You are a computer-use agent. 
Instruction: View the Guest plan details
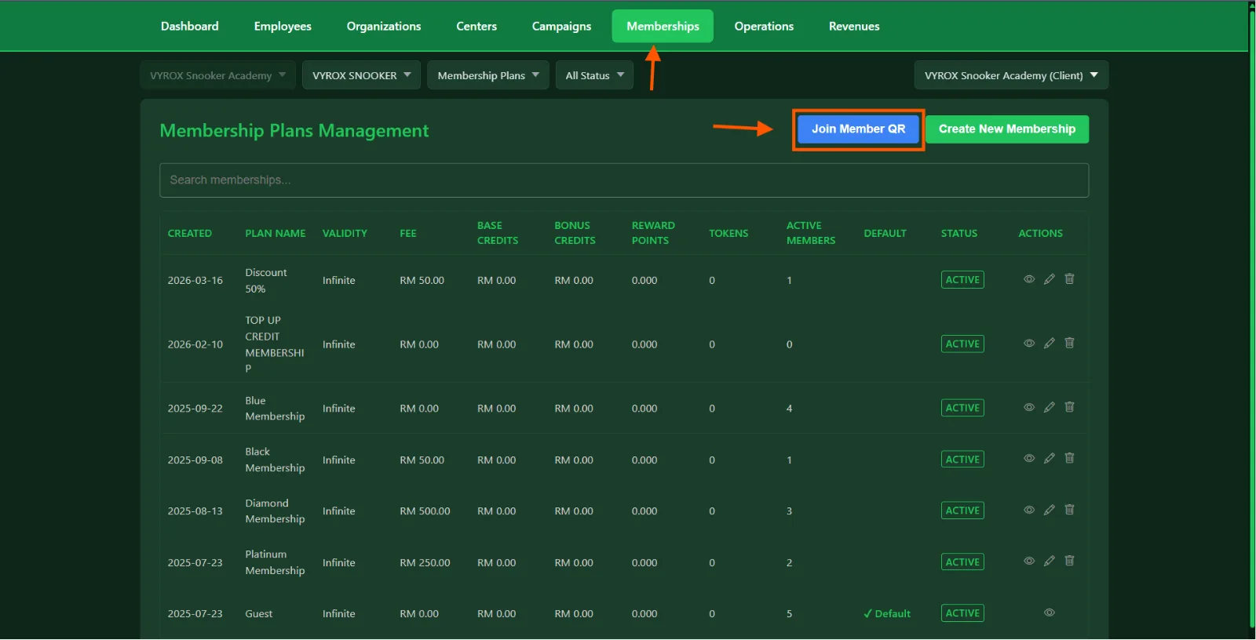(x=1050, y=613)
